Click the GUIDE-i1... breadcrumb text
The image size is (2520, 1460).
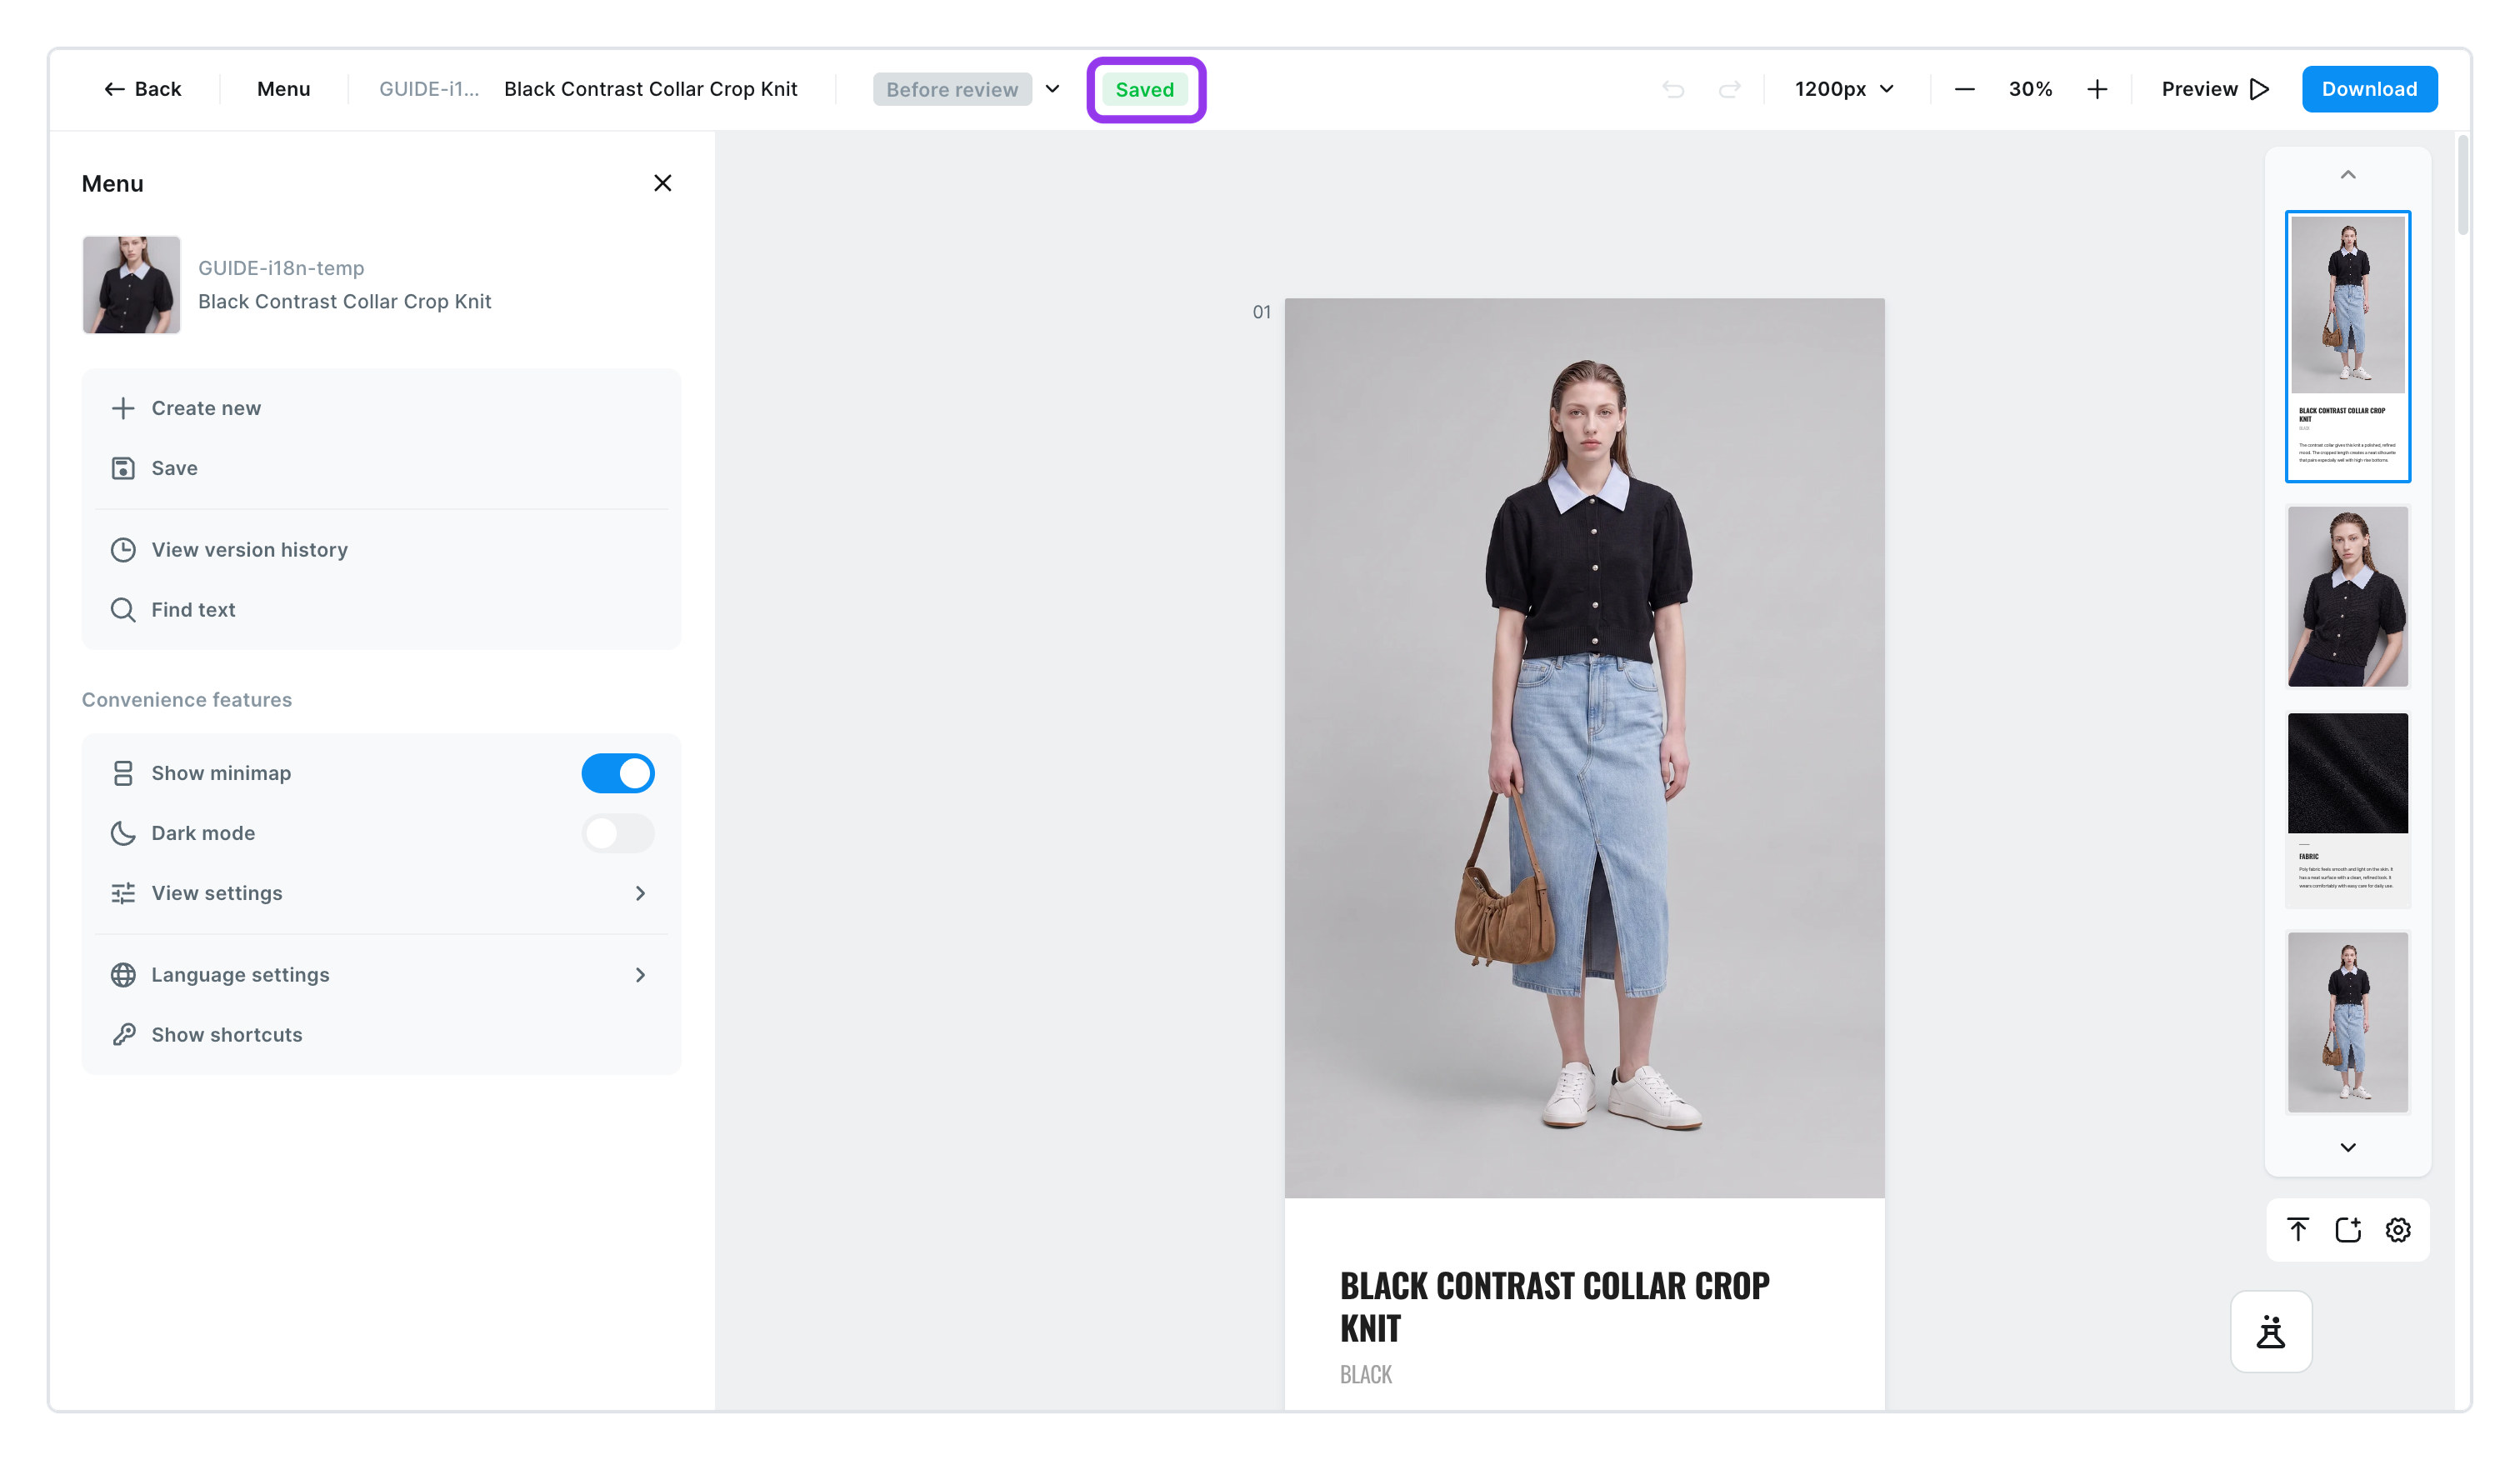tap(429, 89)
